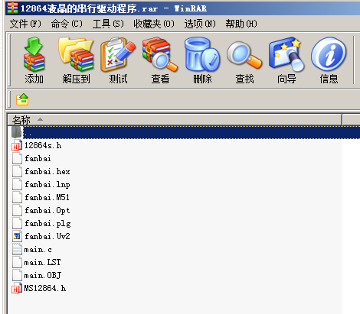Screen dimensions: 360x314
Task: Run the 测试 (Test) archive tool
Action: click(x=118, y=60)
